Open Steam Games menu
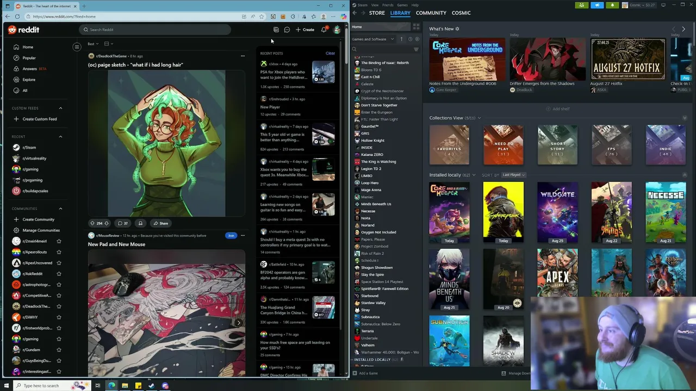696x391 pixels. (402, 5)
